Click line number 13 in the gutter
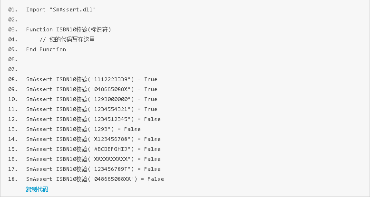371x197 pixels. (x=13, y=129)
